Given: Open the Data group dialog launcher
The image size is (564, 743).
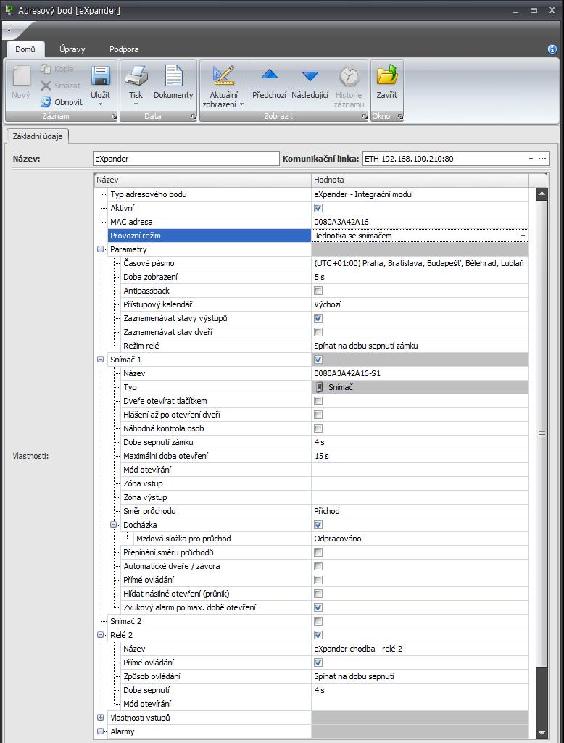Looking at the screenshot, I should (194, 116).
